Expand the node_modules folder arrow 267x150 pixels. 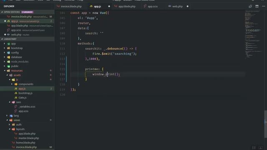5,62
